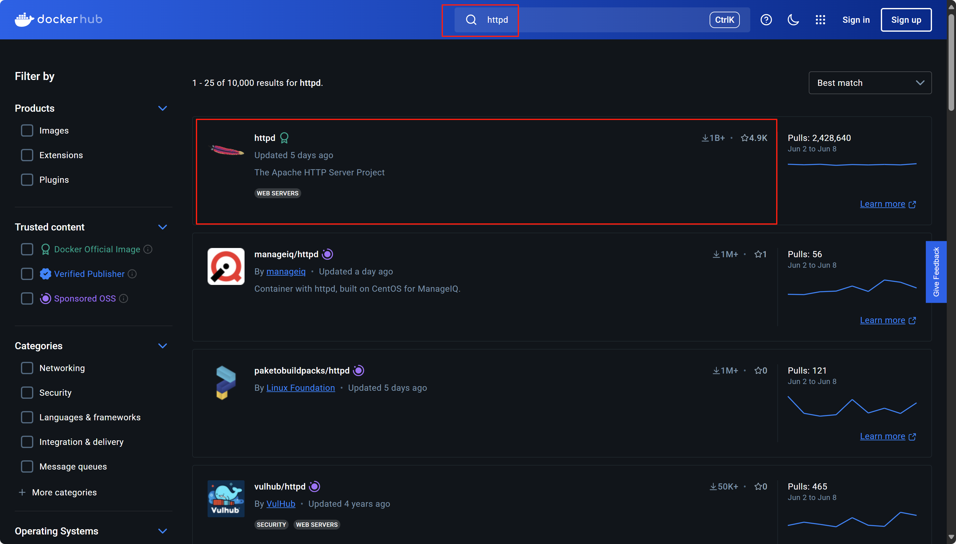Viewport: 956px width, 544px height.
Task: Click the Docker Official Image badge beside httpd
Action: 284,138
